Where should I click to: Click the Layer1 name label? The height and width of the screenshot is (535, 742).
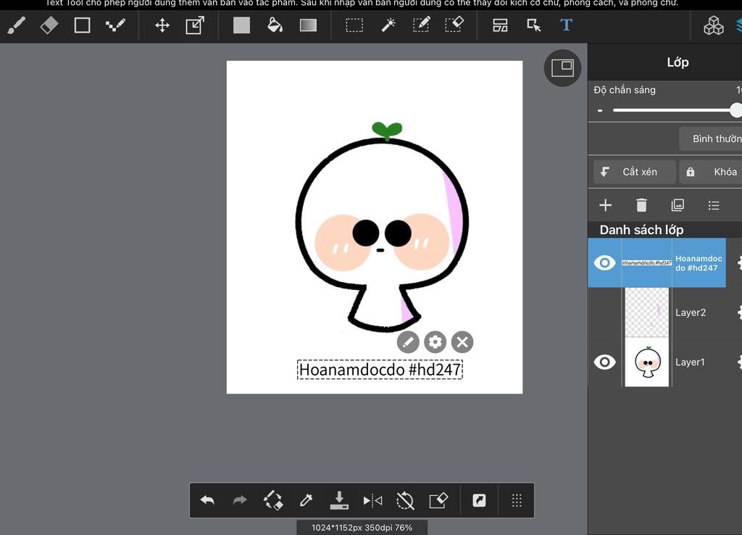[690, 362]
